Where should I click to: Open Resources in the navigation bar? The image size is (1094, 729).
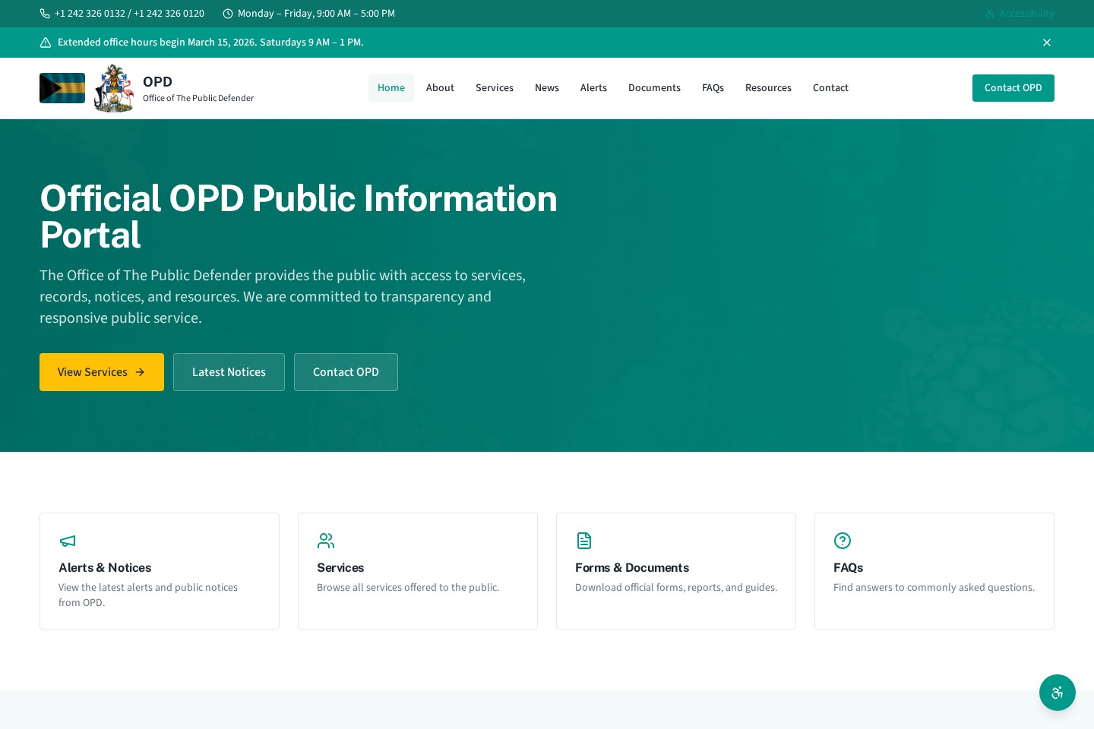(x=768, y=88)
